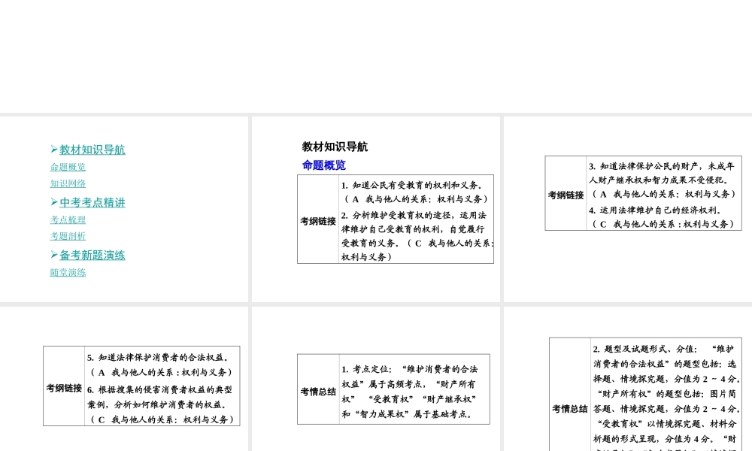Click text '4. 运用法律维护自己的经济权利'
Screen dimensions: 752x451
tap(655, 210)
